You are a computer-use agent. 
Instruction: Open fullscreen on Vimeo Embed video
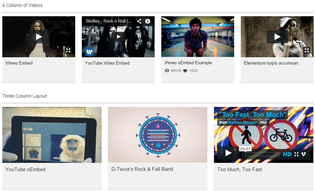68,50
